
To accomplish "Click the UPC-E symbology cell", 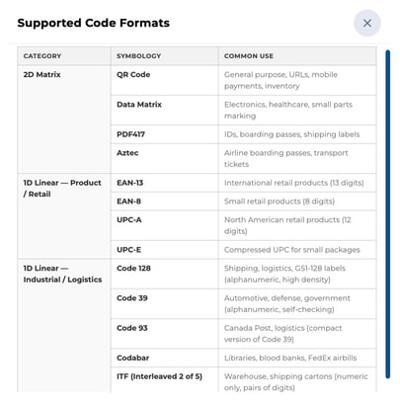I will coord(165,250).
